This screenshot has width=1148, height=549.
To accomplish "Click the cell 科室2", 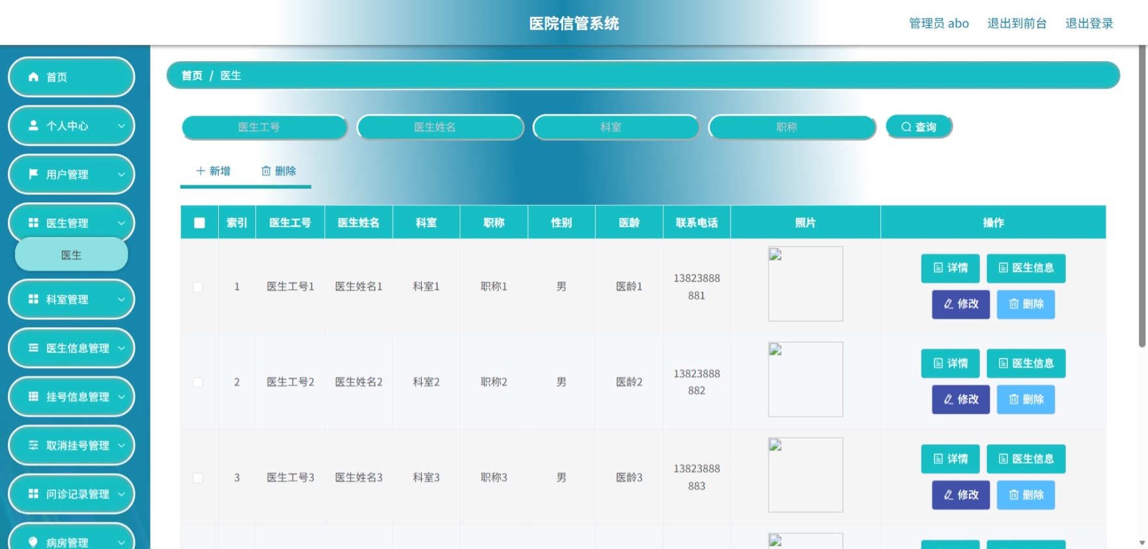I will (x=427, y=382).
